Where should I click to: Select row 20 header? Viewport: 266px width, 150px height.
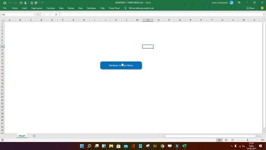tap(2, 87)
